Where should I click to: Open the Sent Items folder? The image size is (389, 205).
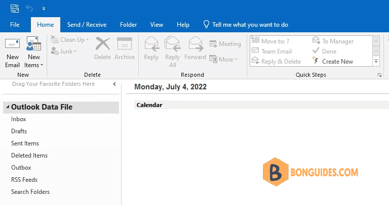coord(25,143)
